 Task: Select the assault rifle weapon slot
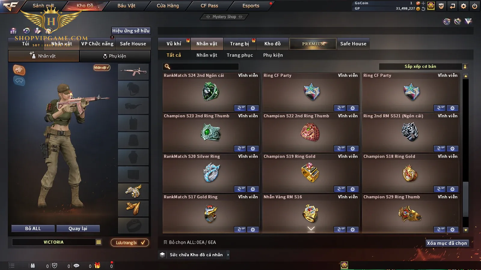pyautogui.click(x=133, y=72)
